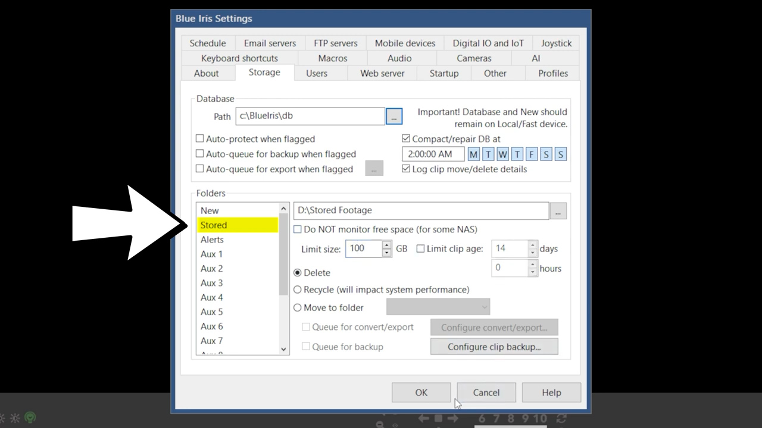Screen dimensions: 762x428
Task: Increase clip age hours spinner
Action: pos(533,264)
